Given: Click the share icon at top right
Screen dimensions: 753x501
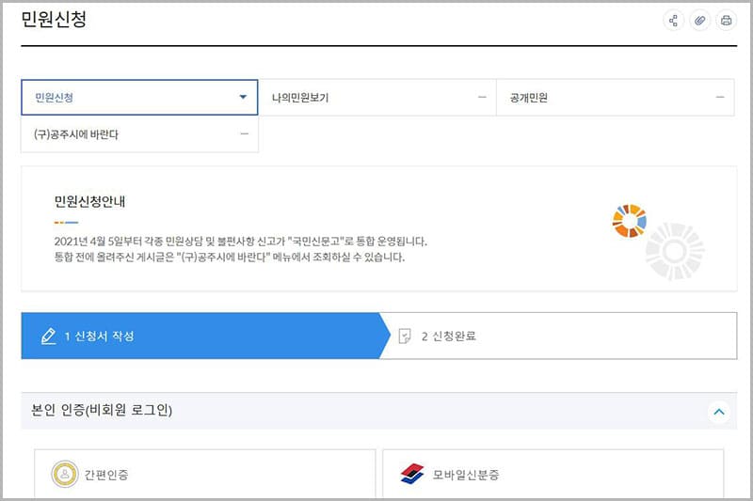Looking at the screenshot, I should 673,21.
